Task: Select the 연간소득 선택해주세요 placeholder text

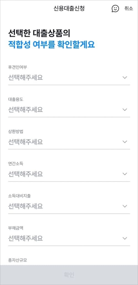Action: pos(25,174)
